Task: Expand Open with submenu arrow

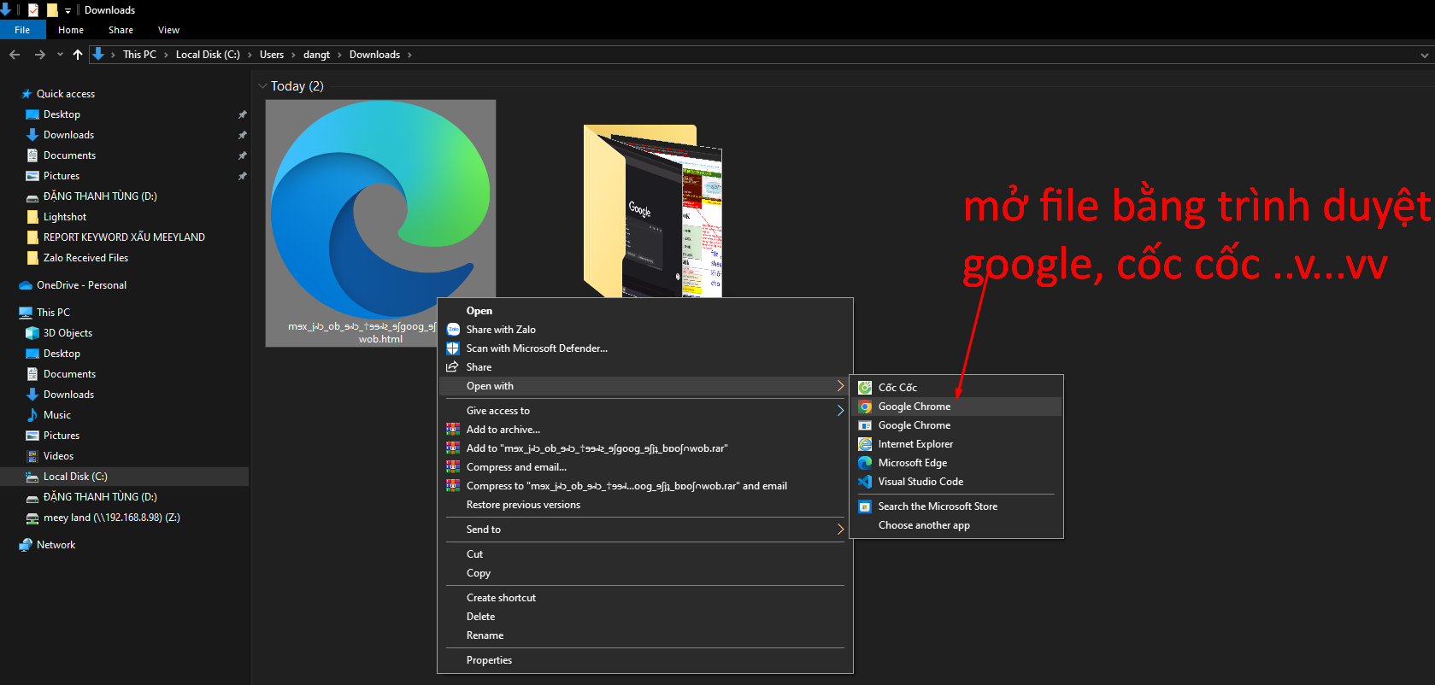Action: [x=840, y=386]
